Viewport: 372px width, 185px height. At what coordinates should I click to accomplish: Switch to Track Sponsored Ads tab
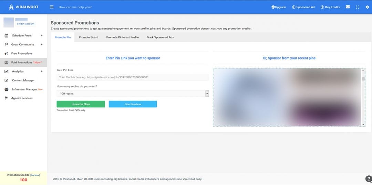[x=160, y=37]
